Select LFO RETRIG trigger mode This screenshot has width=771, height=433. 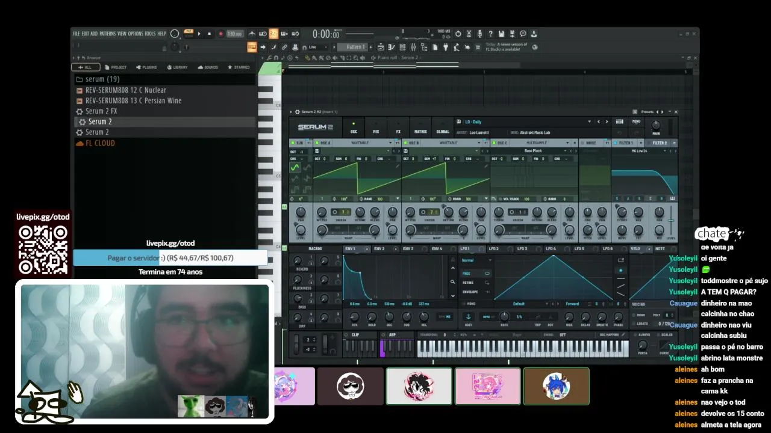tap(476, 283)
